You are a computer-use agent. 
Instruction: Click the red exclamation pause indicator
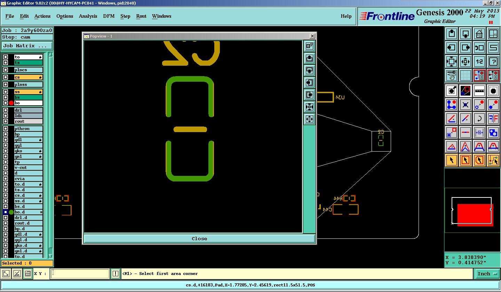point(491,23)
